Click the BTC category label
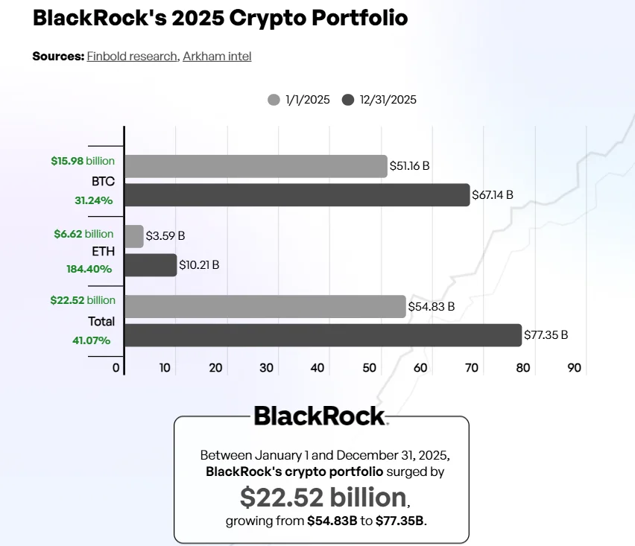The image size is (635, 546). click(103, 180)
